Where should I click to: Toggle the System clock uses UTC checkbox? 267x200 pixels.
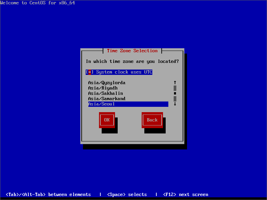pyautogui.click(x=119, y=72)
